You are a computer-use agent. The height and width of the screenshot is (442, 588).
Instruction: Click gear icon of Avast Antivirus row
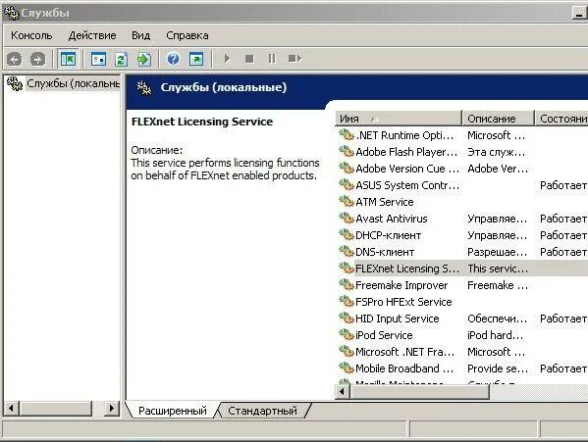[347, 219]
